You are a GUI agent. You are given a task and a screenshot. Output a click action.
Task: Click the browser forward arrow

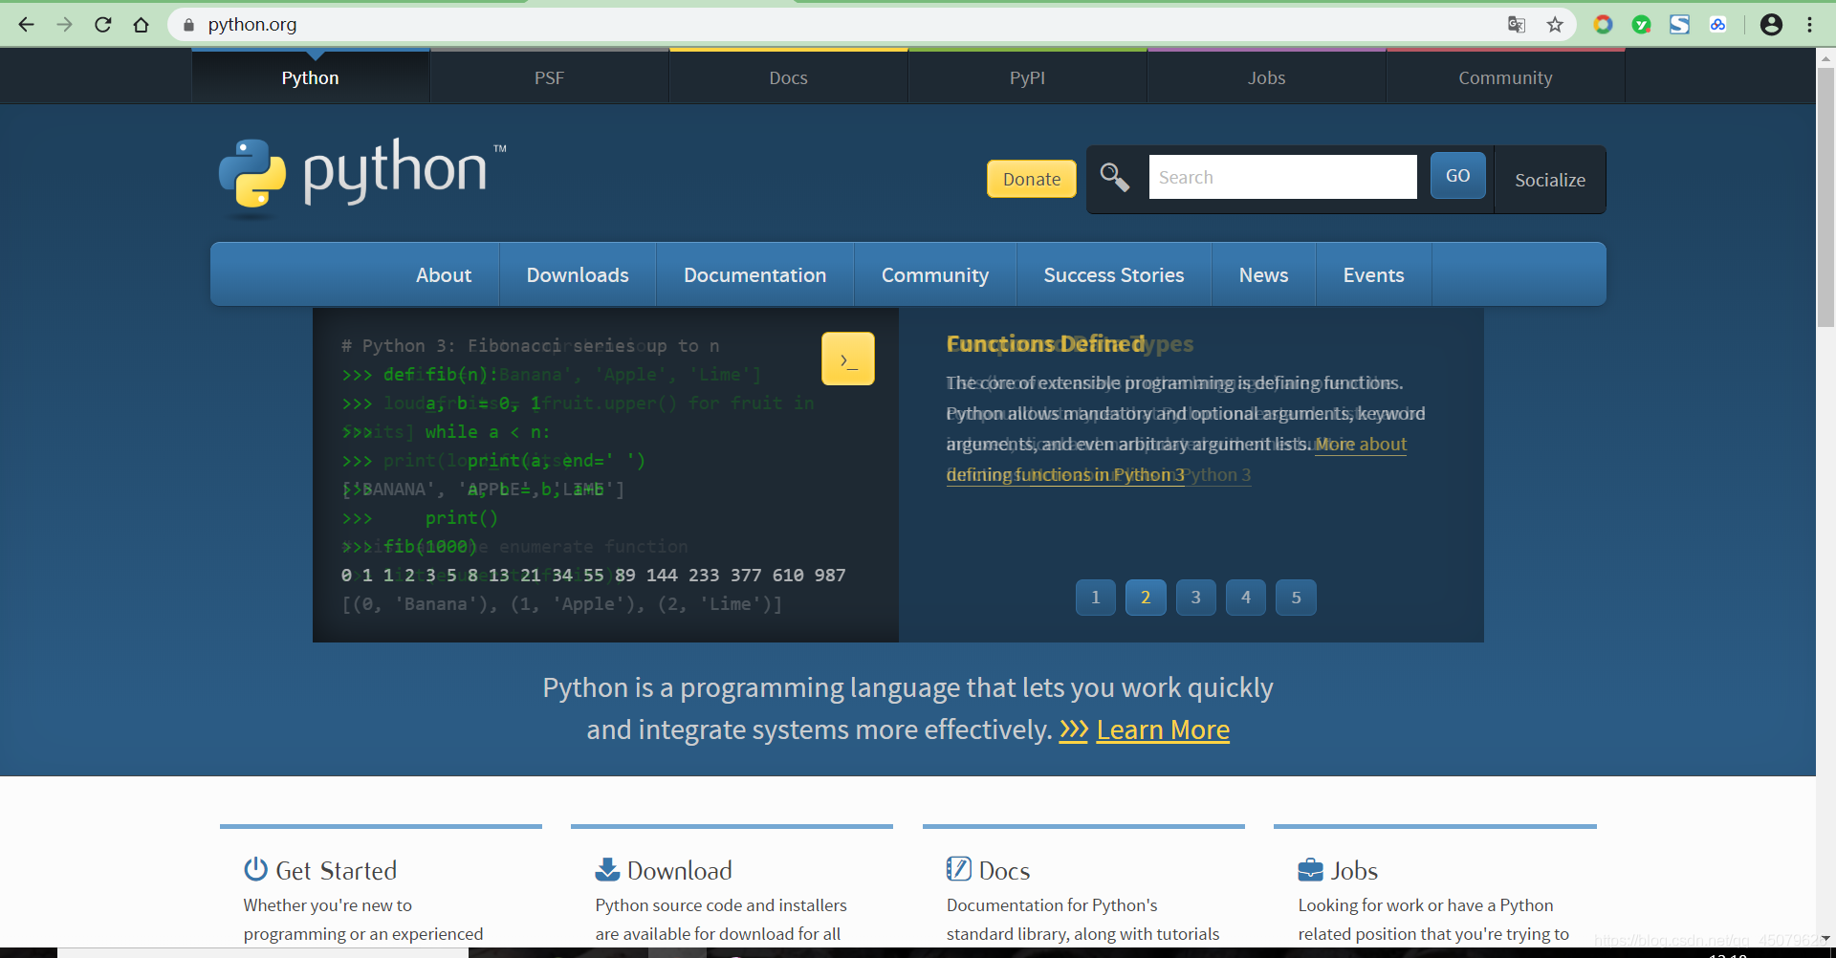point(64,25)
